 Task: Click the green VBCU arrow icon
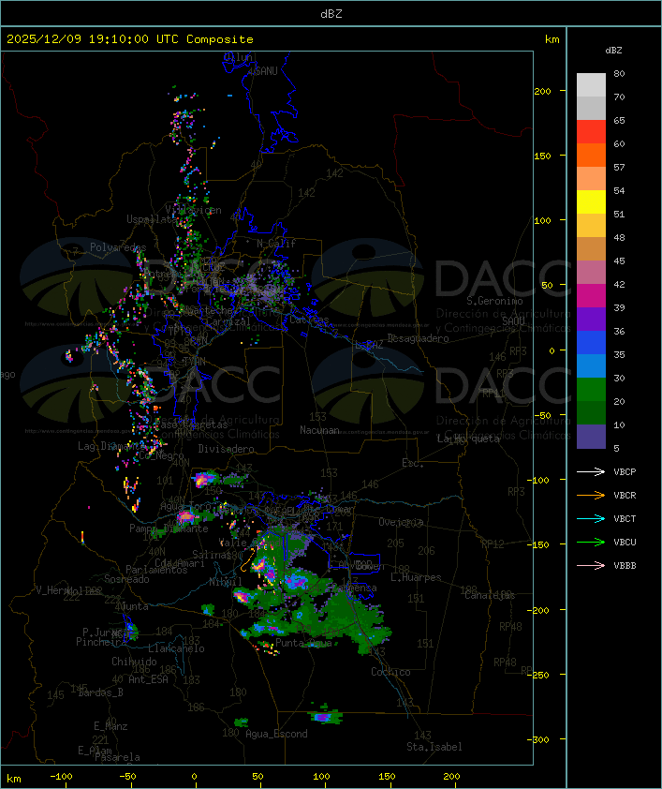[591, 542]
